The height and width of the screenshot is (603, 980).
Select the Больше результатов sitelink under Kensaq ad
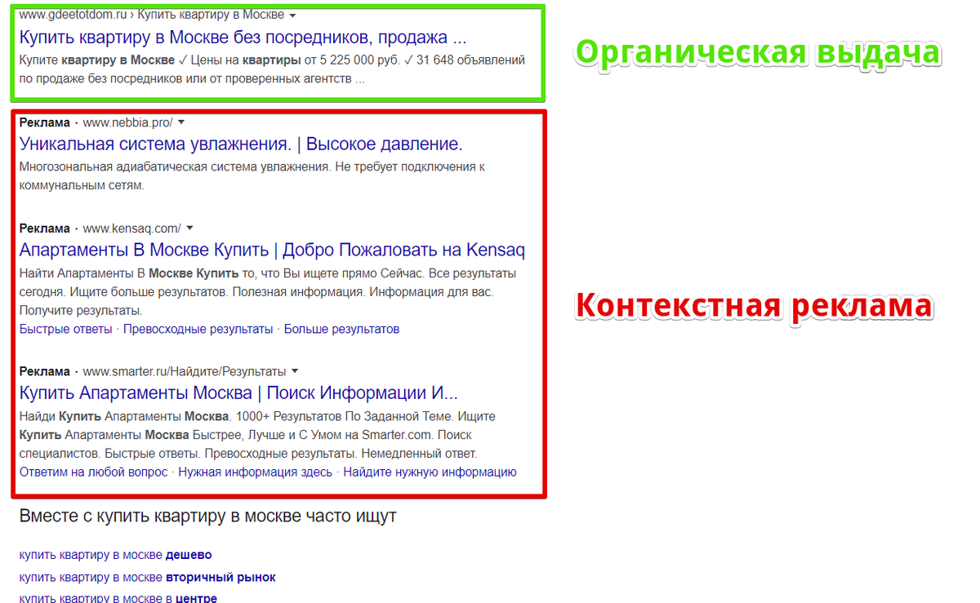point(340,328)
